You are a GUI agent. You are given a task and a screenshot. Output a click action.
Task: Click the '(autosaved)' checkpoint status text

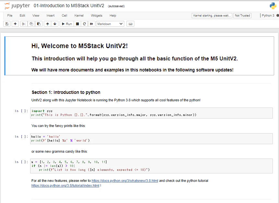116,6
